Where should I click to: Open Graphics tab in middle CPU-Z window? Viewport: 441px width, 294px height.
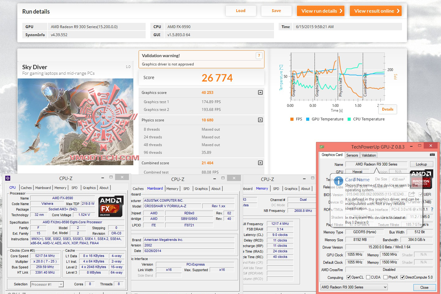[201, 189]
